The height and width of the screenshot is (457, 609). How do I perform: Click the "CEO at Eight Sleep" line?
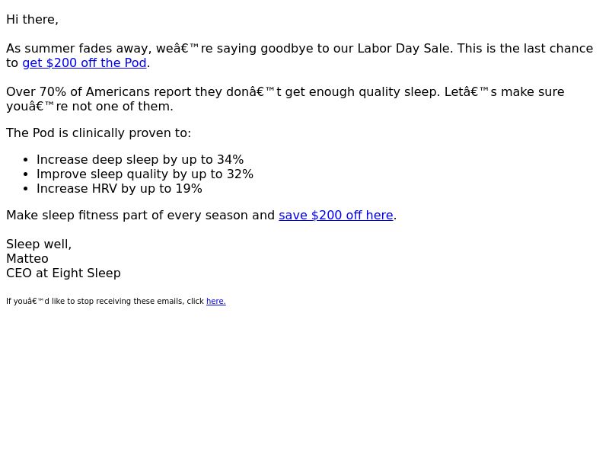(x=63, y=273)
